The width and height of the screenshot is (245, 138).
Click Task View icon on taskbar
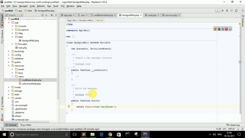(x=75, y=135)
